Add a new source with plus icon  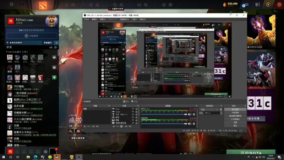coord(114,126)
